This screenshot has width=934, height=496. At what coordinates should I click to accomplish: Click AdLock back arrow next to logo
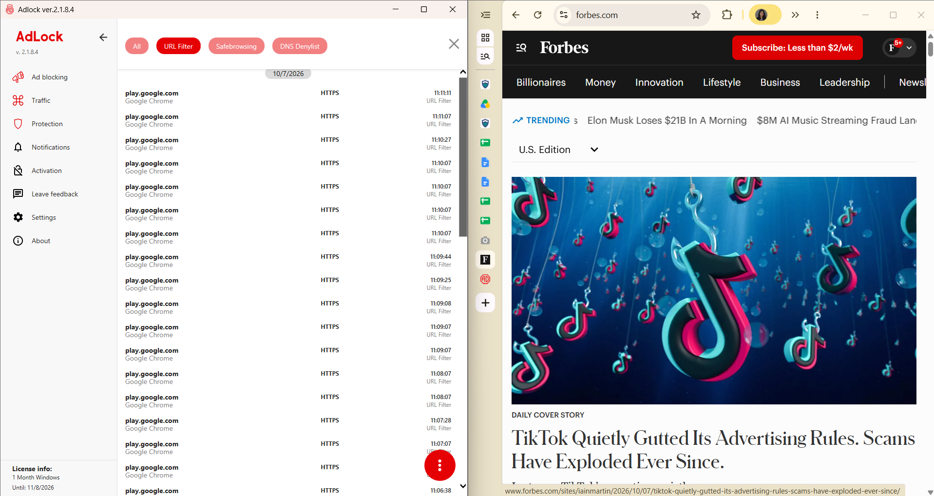click(x=103, y=37)
